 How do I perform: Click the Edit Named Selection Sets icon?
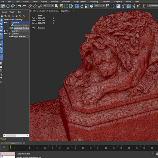145,6
